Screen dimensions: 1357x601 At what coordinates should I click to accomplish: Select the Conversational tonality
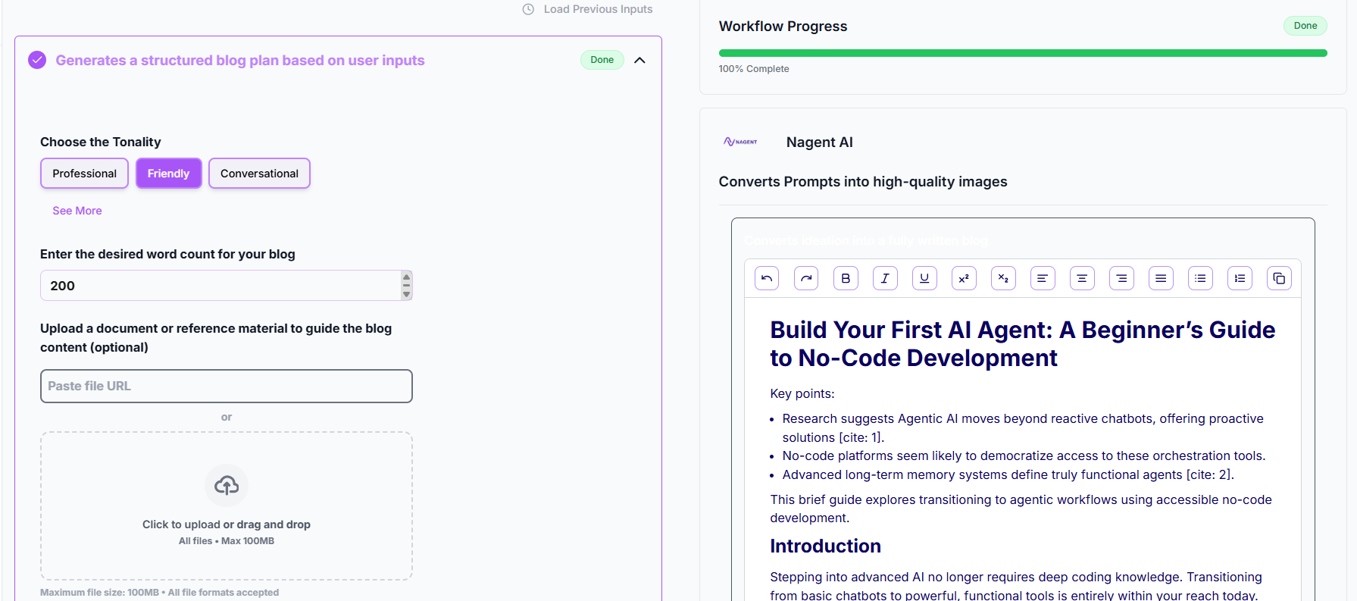click(x=259, y=174)
